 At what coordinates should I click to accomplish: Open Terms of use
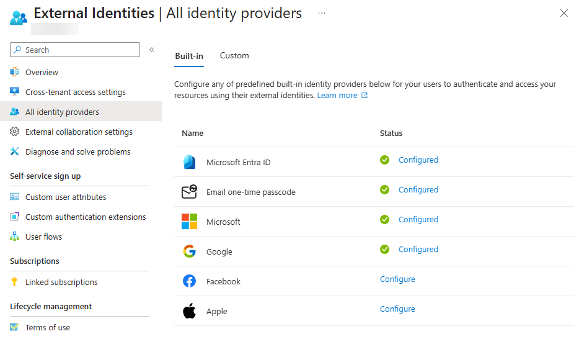pyautogui.click(x=48, y=328)
